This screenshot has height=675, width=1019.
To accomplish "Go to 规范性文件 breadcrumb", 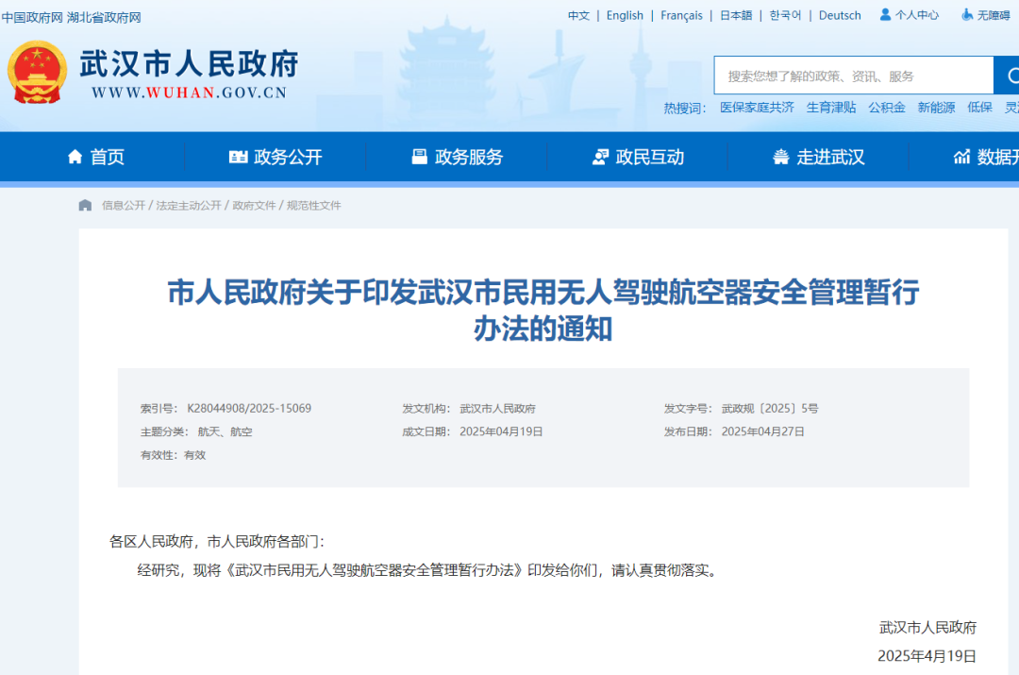I will click(x=314, y=206).
